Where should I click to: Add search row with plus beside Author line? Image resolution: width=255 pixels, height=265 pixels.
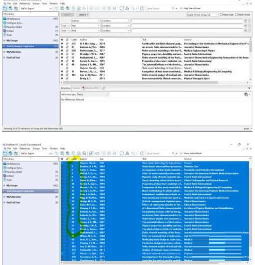(245, 20)
